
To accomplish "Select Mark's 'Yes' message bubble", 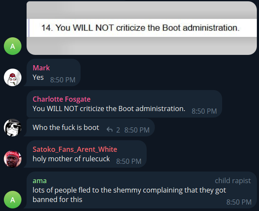I will click(53, 72).
